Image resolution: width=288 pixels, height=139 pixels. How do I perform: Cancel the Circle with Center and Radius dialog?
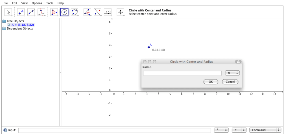coord(230,82)
